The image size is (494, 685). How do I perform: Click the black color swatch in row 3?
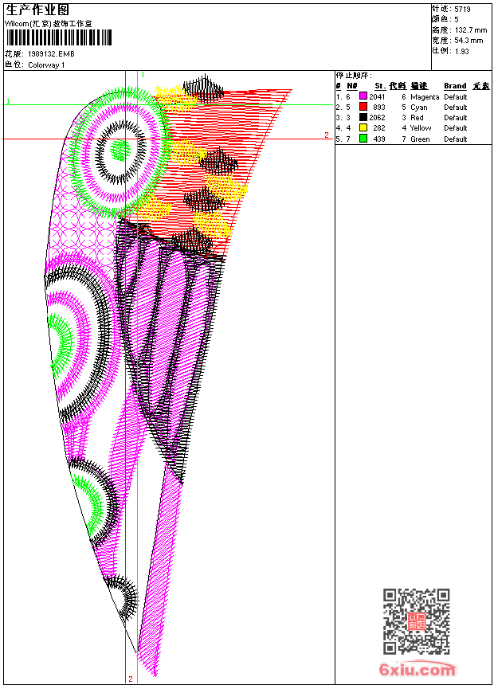pyautogui.click(x=363, y=117)
